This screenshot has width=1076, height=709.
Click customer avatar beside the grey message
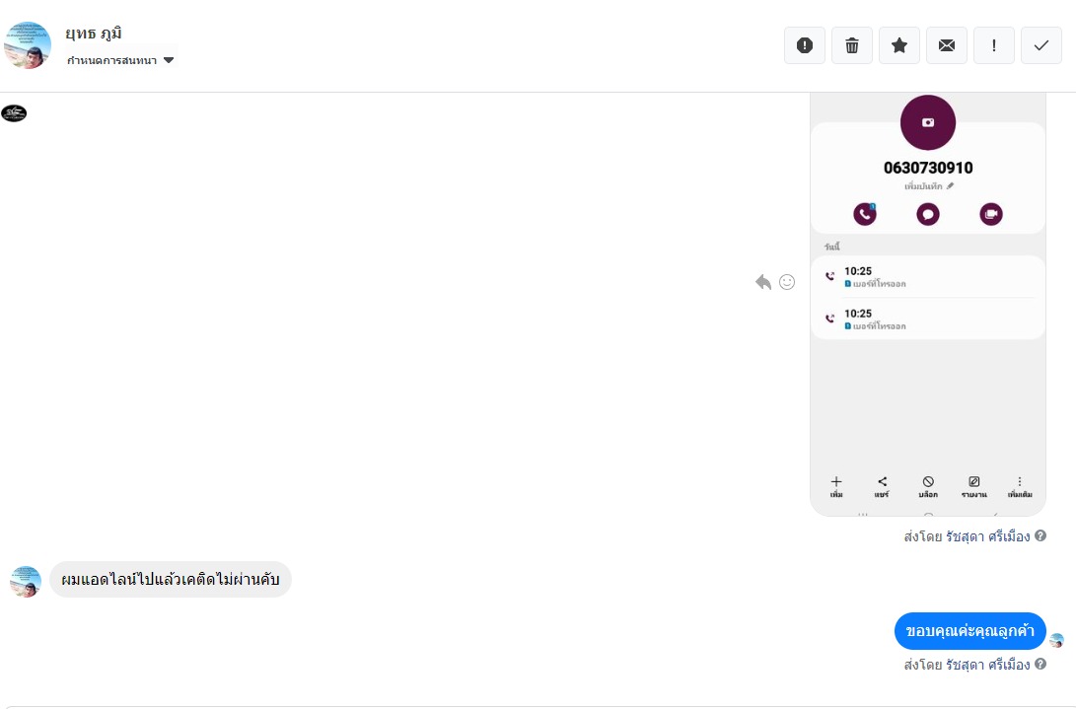coord(26,582)
